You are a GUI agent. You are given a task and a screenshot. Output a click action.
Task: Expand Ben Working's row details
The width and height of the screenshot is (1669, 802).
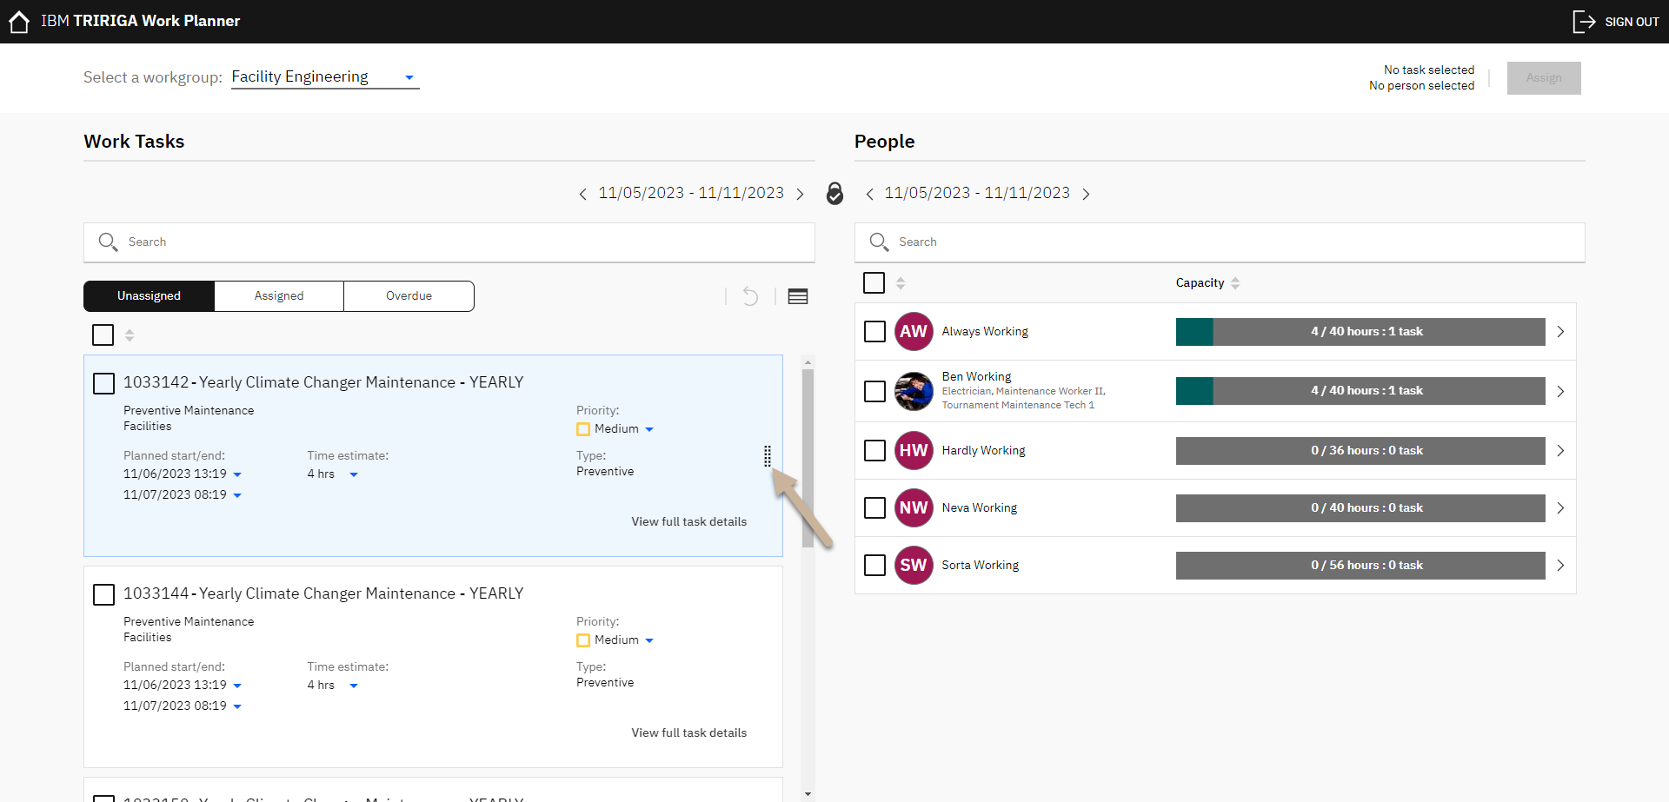pos(1560,391)
